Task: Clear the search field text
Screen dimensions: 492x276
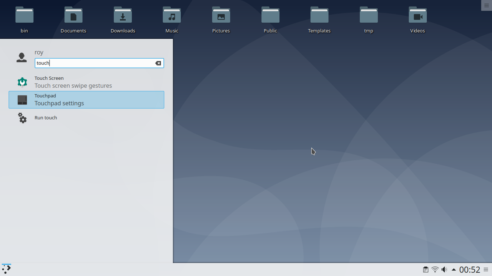Action: 158,63
